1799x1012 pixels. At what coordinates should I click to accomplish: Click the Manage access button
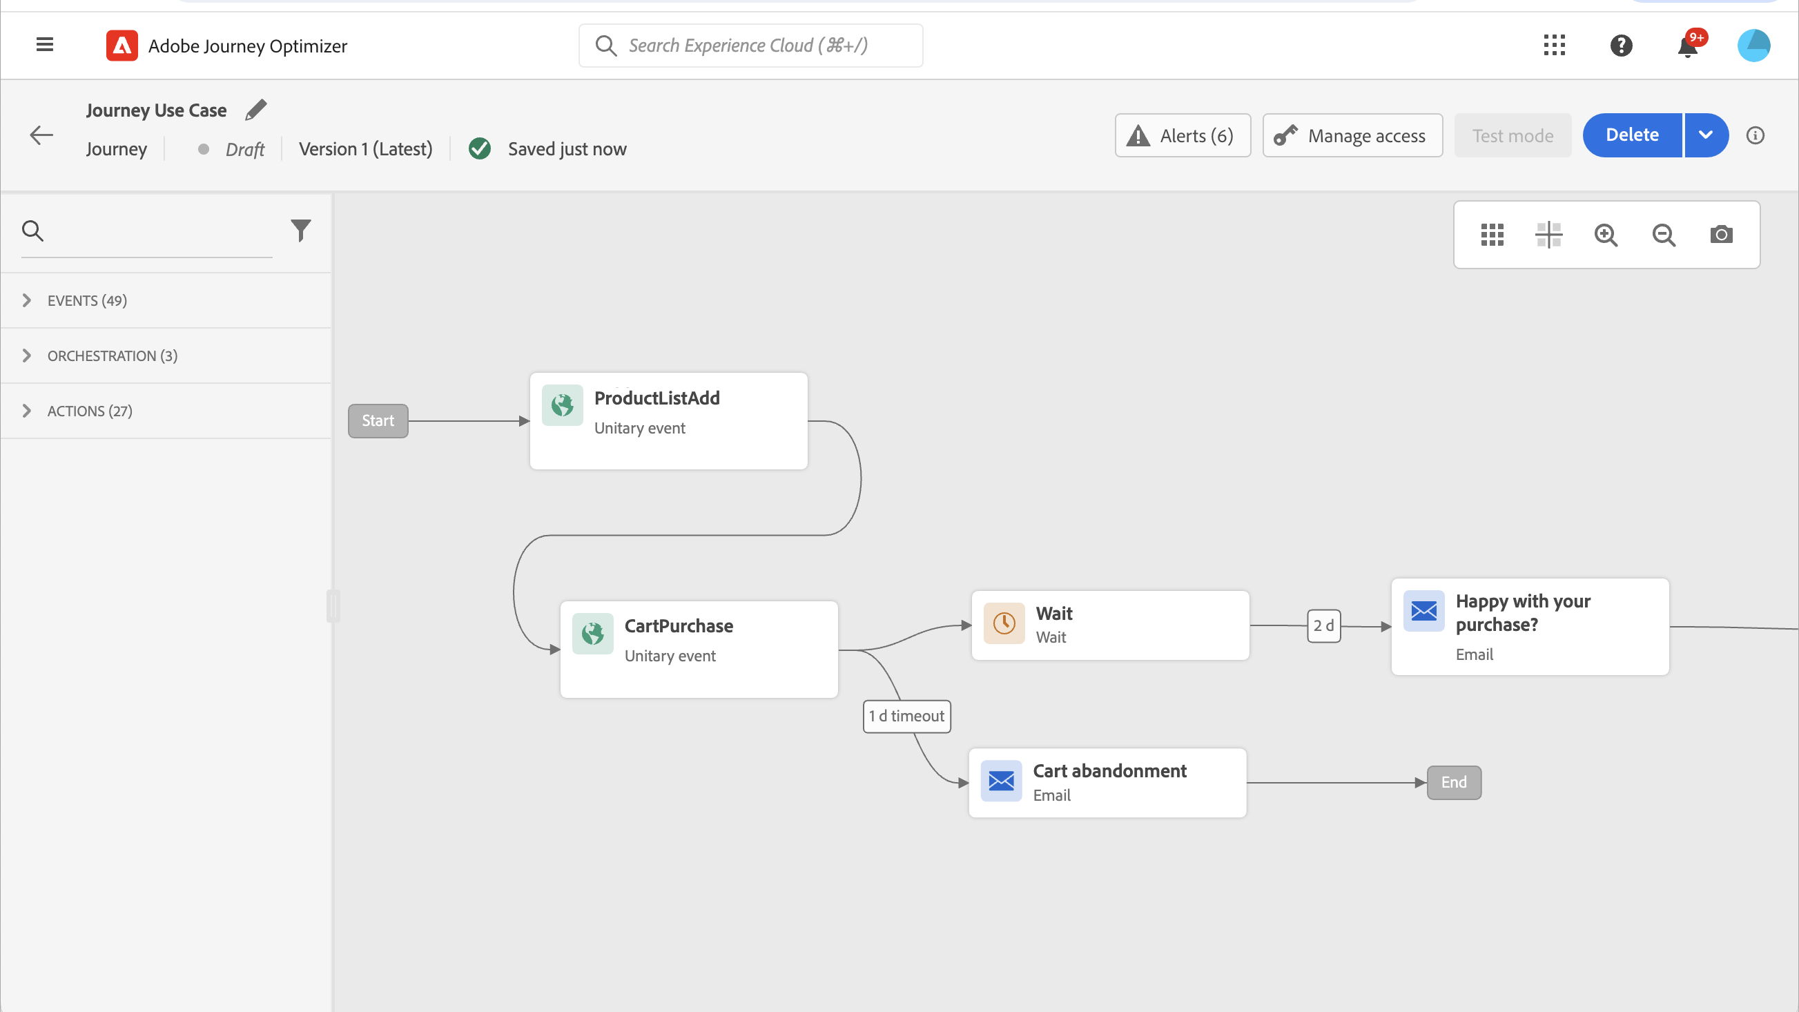point(1352,135)
